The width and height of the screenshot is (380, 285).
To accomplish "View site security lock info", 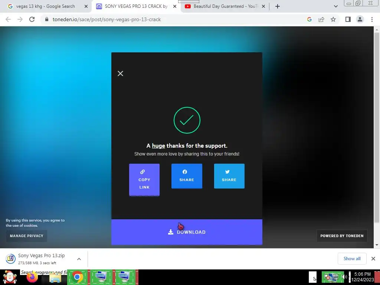I will [47, 19].
